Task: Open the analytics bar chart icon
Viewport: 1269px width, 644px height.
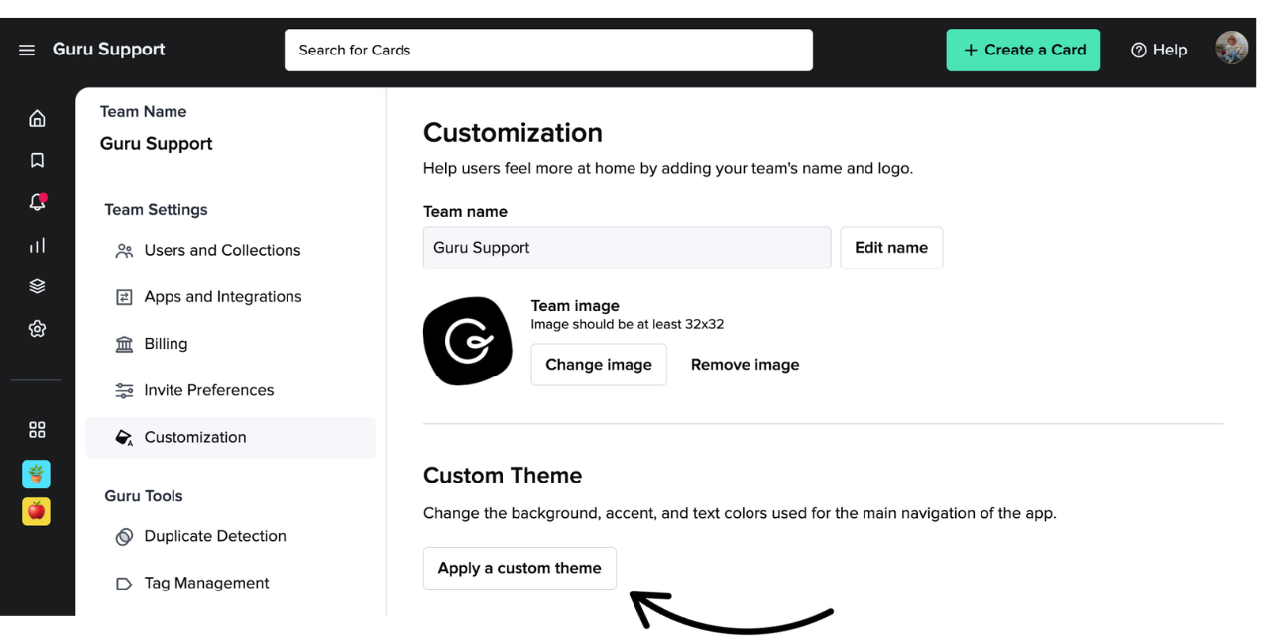Action: tap(36, 244)
